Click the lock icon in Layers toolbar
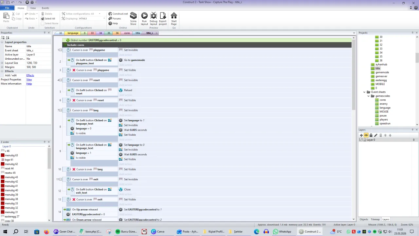419x236 pixels. click(371, 135)
